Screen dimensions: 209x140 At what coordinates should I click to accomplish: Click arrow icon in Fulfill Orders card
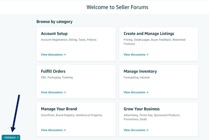[65, 92]
